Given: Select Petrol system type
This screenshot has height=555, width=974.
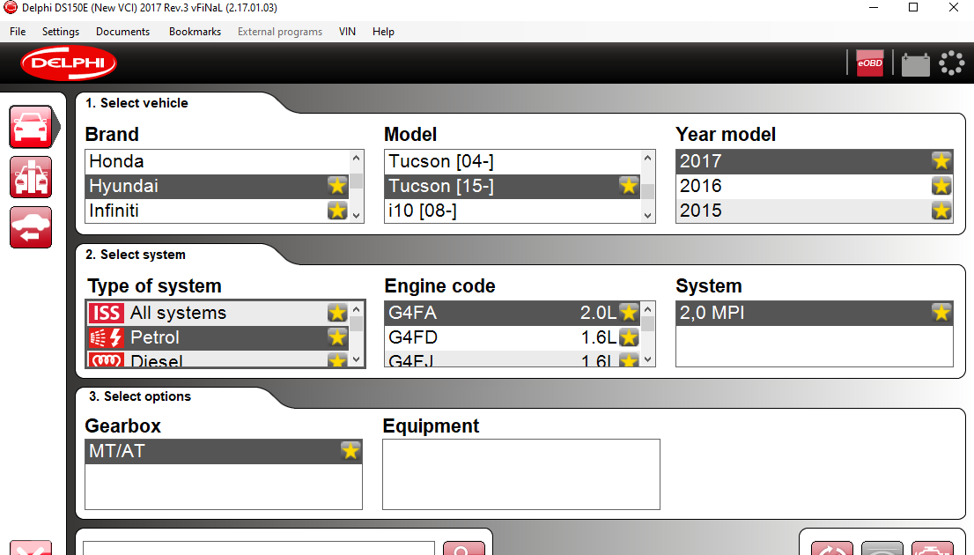Looking at the screenshot, I should click(217, 337).
